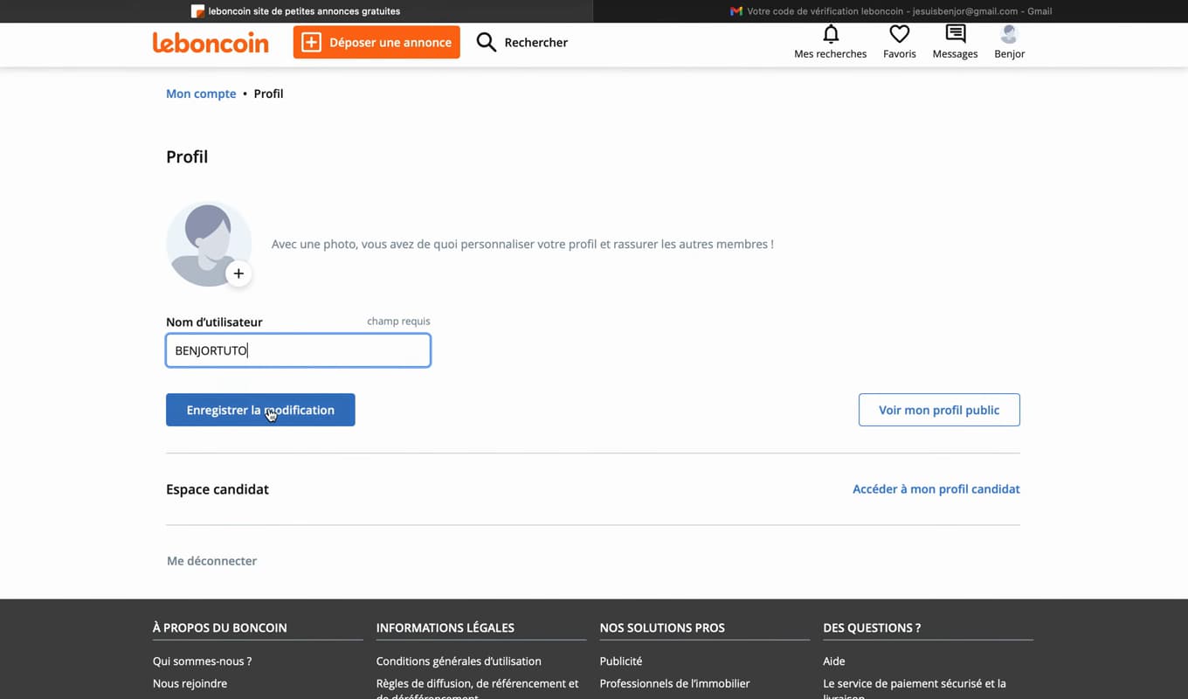
Task: Open service de paiement sécurisé link
Action: tap(915, 689)
